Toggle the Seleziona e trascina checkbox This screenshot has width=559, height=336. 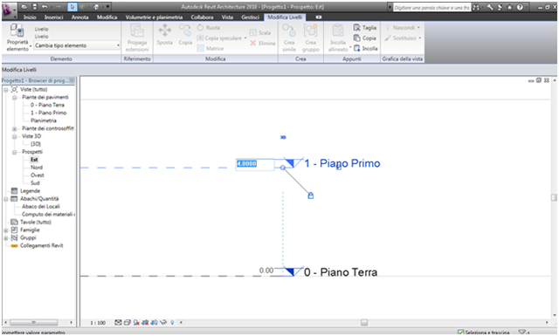460,333
